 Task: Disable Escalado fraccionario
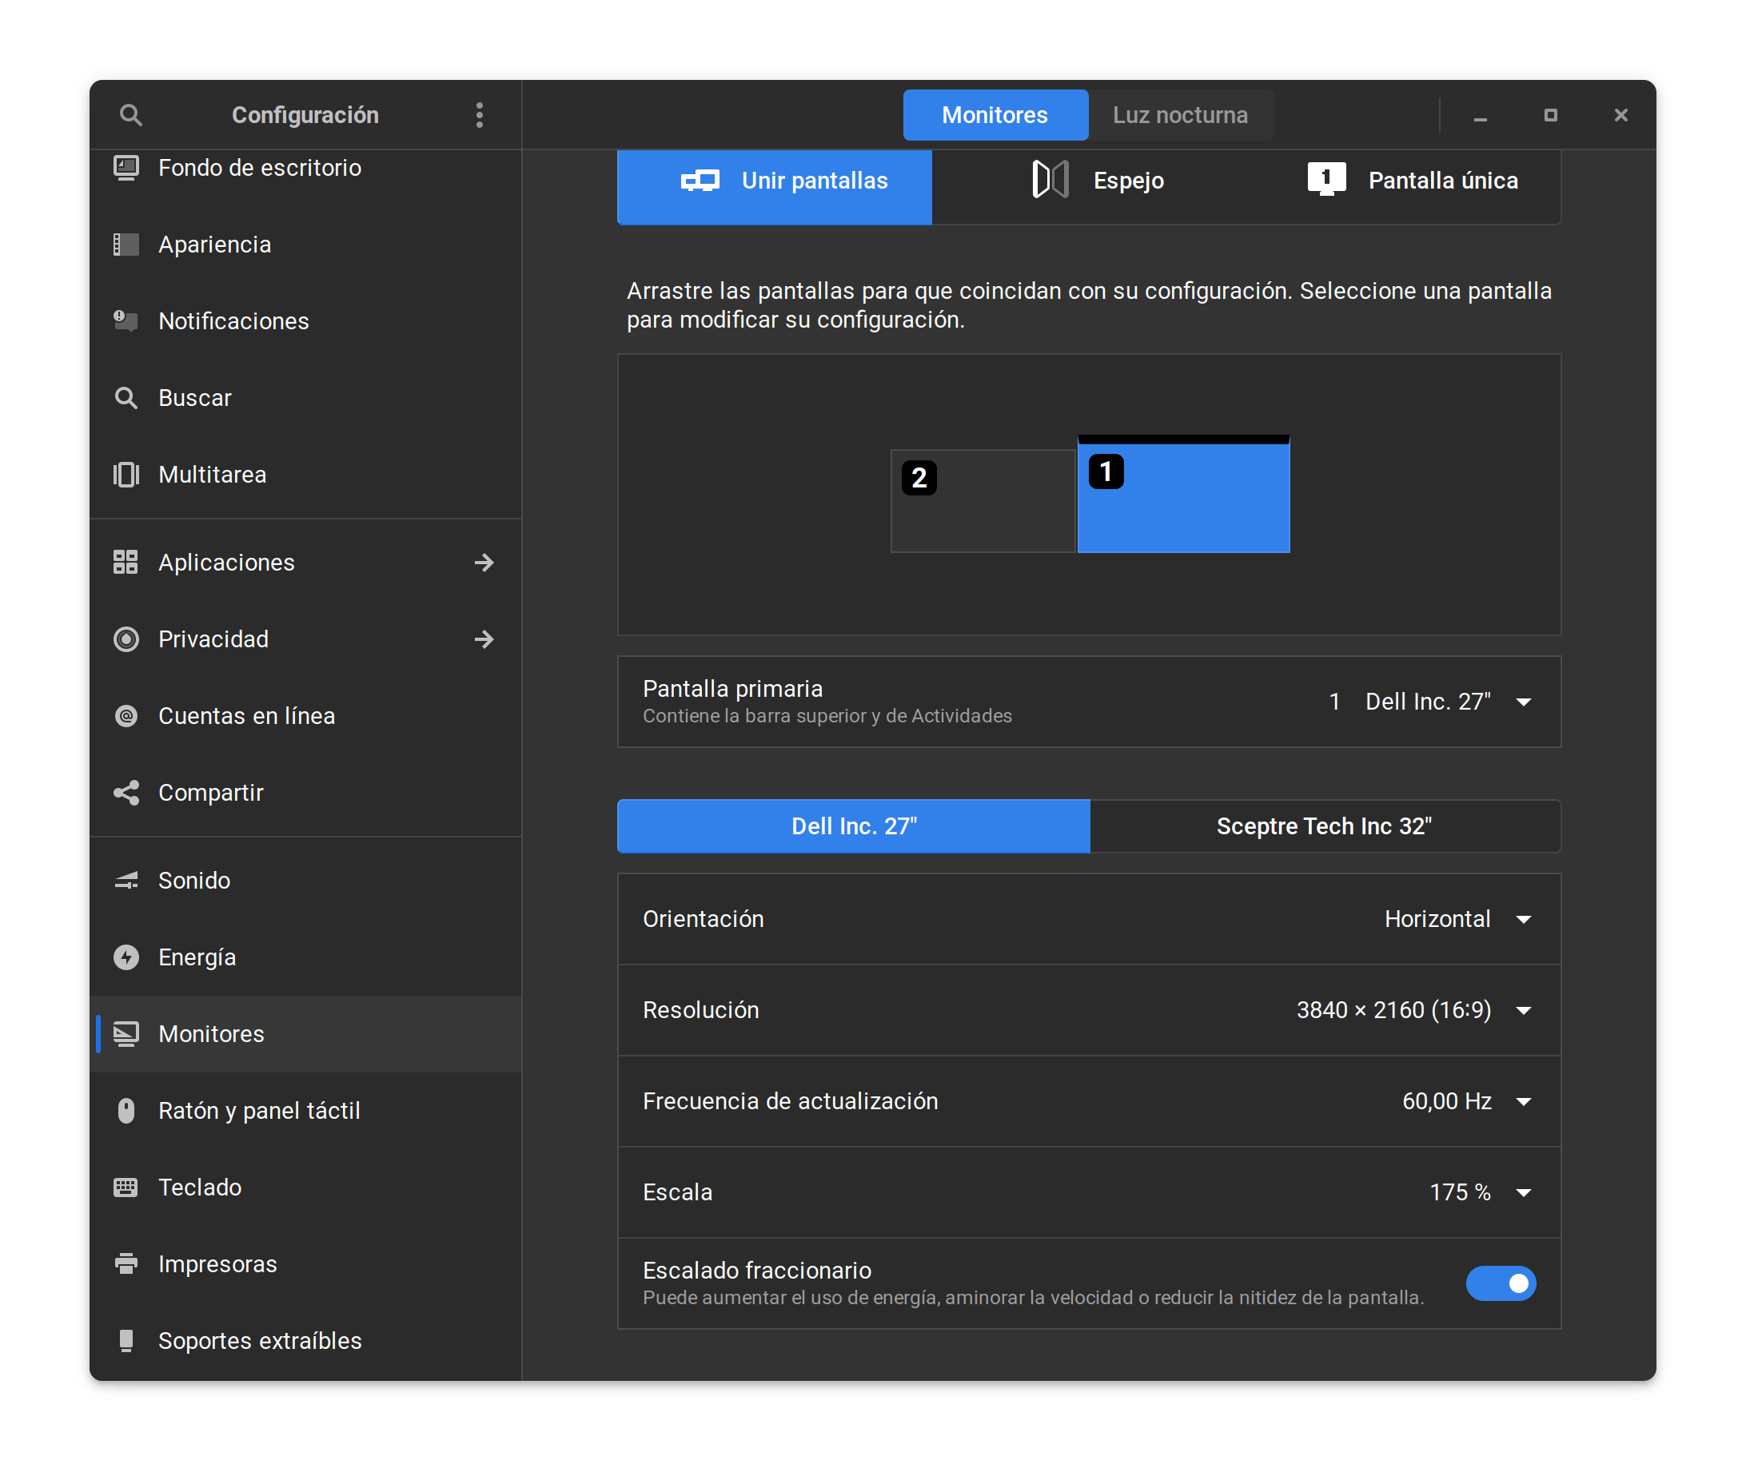click(x=1501, y=1283)
